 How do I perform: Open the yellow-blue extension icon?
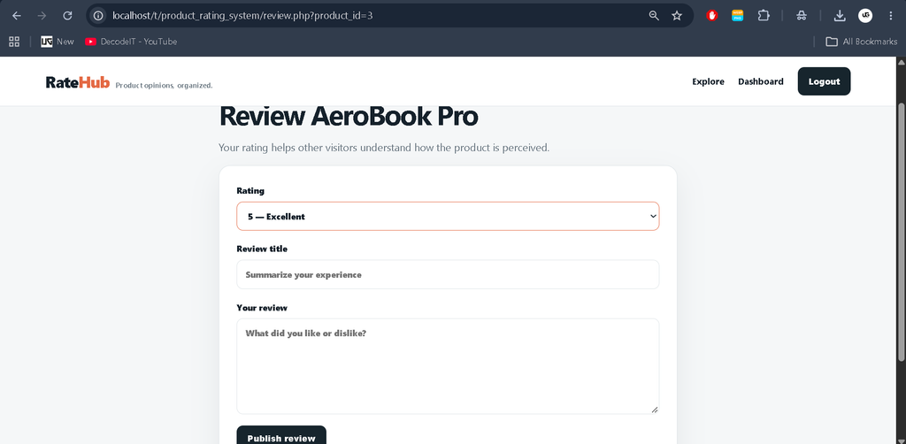(737, 16)
